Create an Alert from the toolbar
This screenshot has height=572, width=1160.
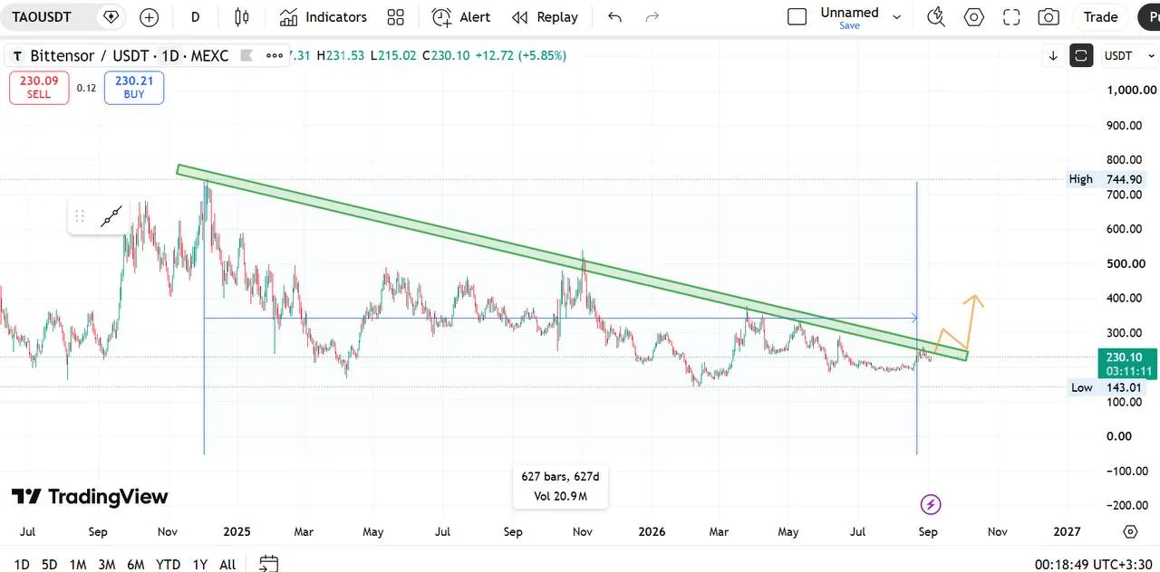(x=461, y=17)
